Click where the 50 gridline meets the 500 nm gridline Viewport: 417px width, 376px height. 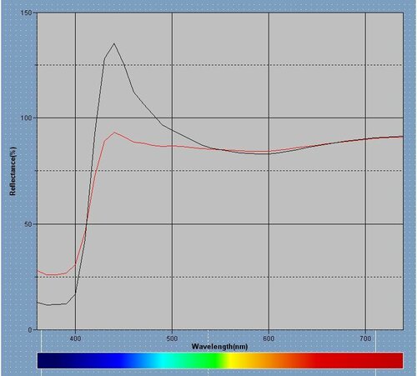click(172, 224)
